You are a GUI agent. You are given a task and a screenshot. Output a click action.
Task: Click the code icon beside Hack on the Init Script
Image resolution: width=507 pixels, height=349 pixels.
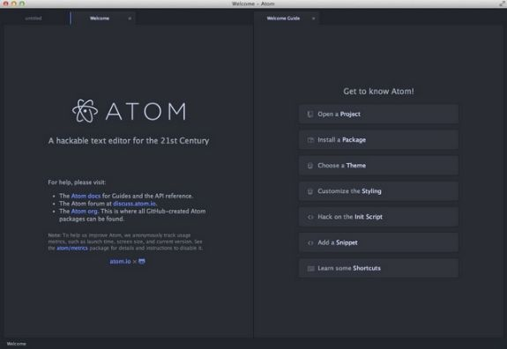[x=310, y=217]
